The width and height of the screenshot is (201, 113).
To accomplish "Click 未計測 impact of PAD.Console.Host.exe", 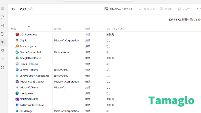I will pyautogui.click(x=110, y=105).
